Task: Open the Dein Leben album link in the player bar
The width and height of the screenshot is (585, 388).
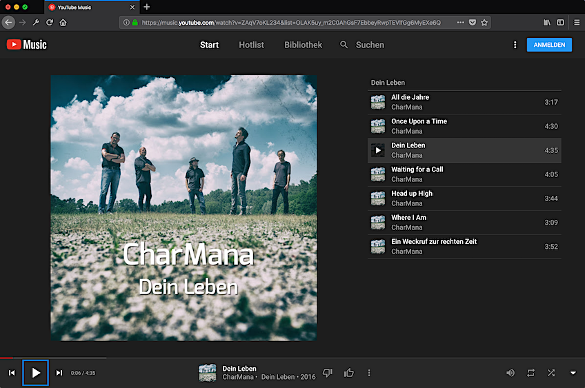Action: 278,377
